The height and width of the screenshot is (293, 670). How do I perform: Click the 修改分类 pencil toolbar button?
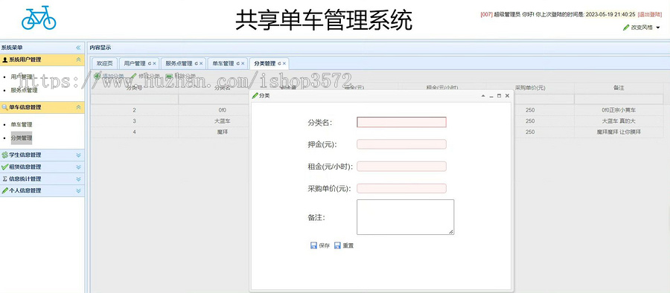coord(146,76)
